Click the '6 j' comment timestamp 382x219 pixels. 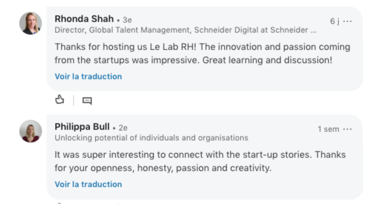click(334, 21)
